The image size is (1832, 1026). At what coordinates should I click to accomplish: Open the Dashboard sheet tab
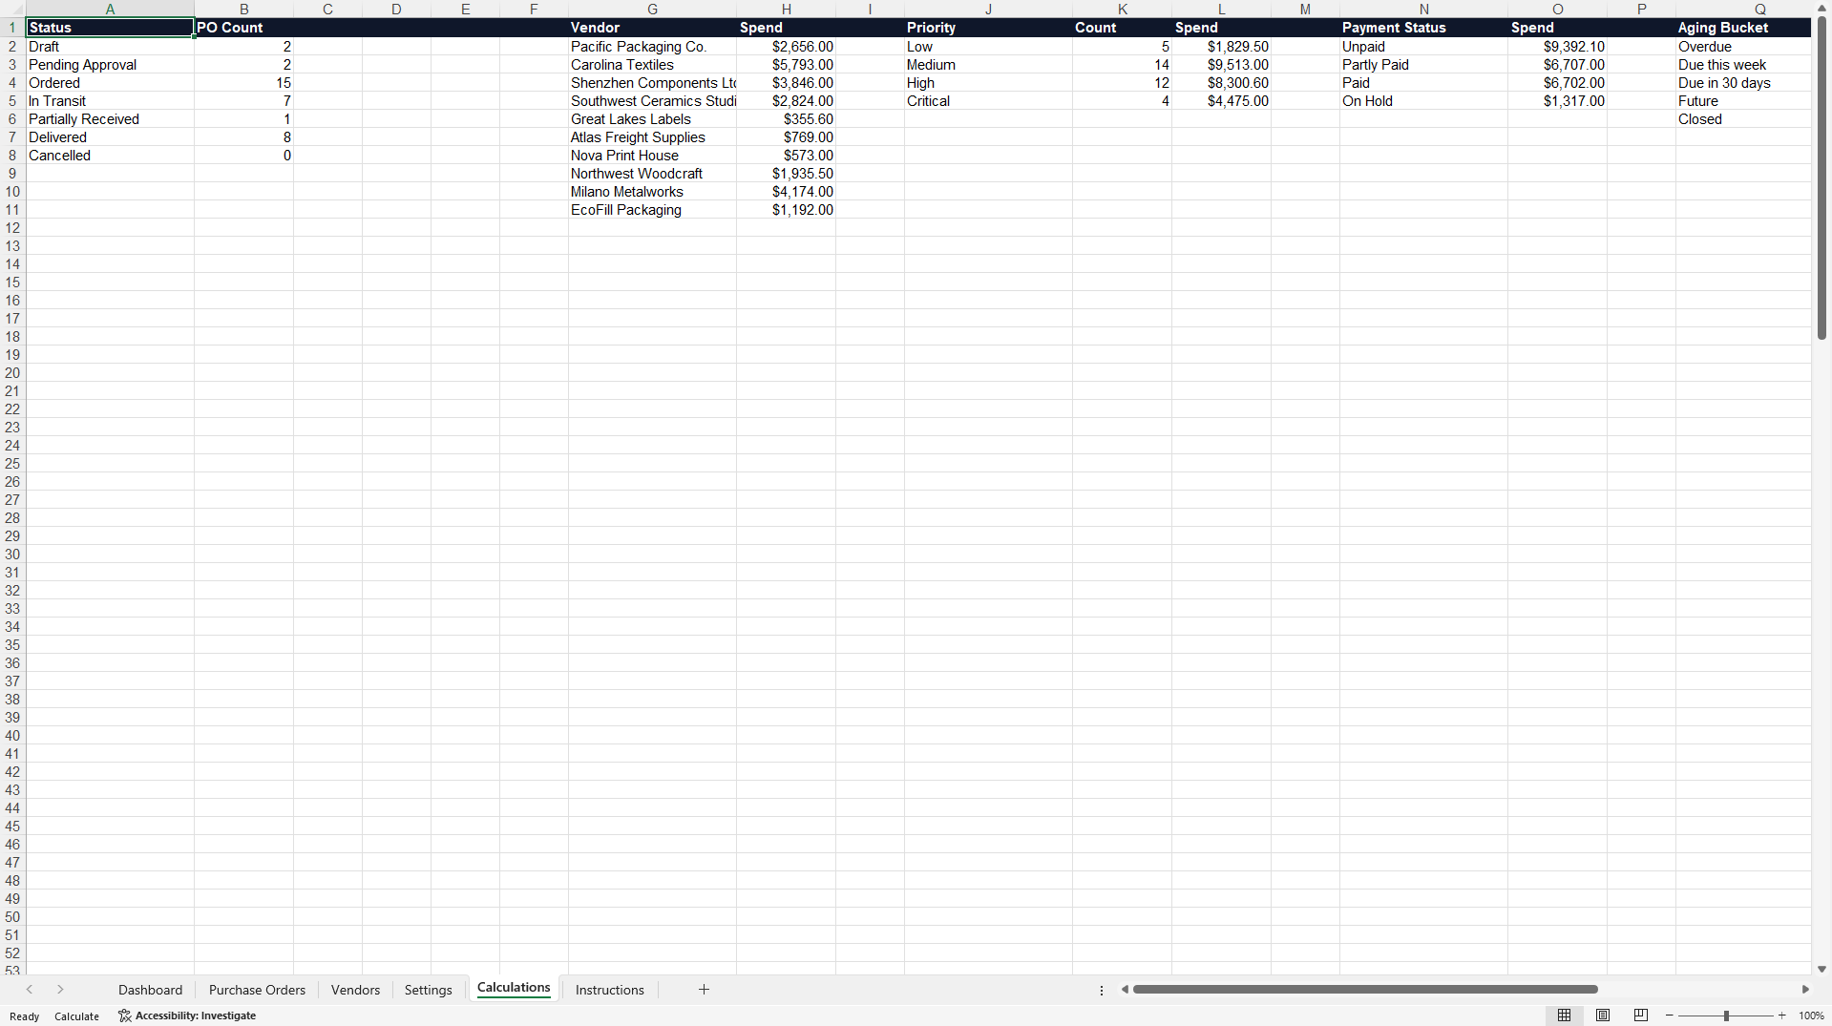[150, 990]
